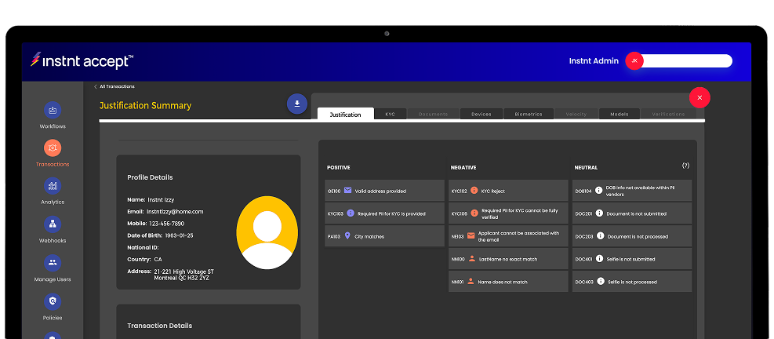Click the Instnt Admin label
This screenshot has height=339, width=774.
(x=594, y=60)
